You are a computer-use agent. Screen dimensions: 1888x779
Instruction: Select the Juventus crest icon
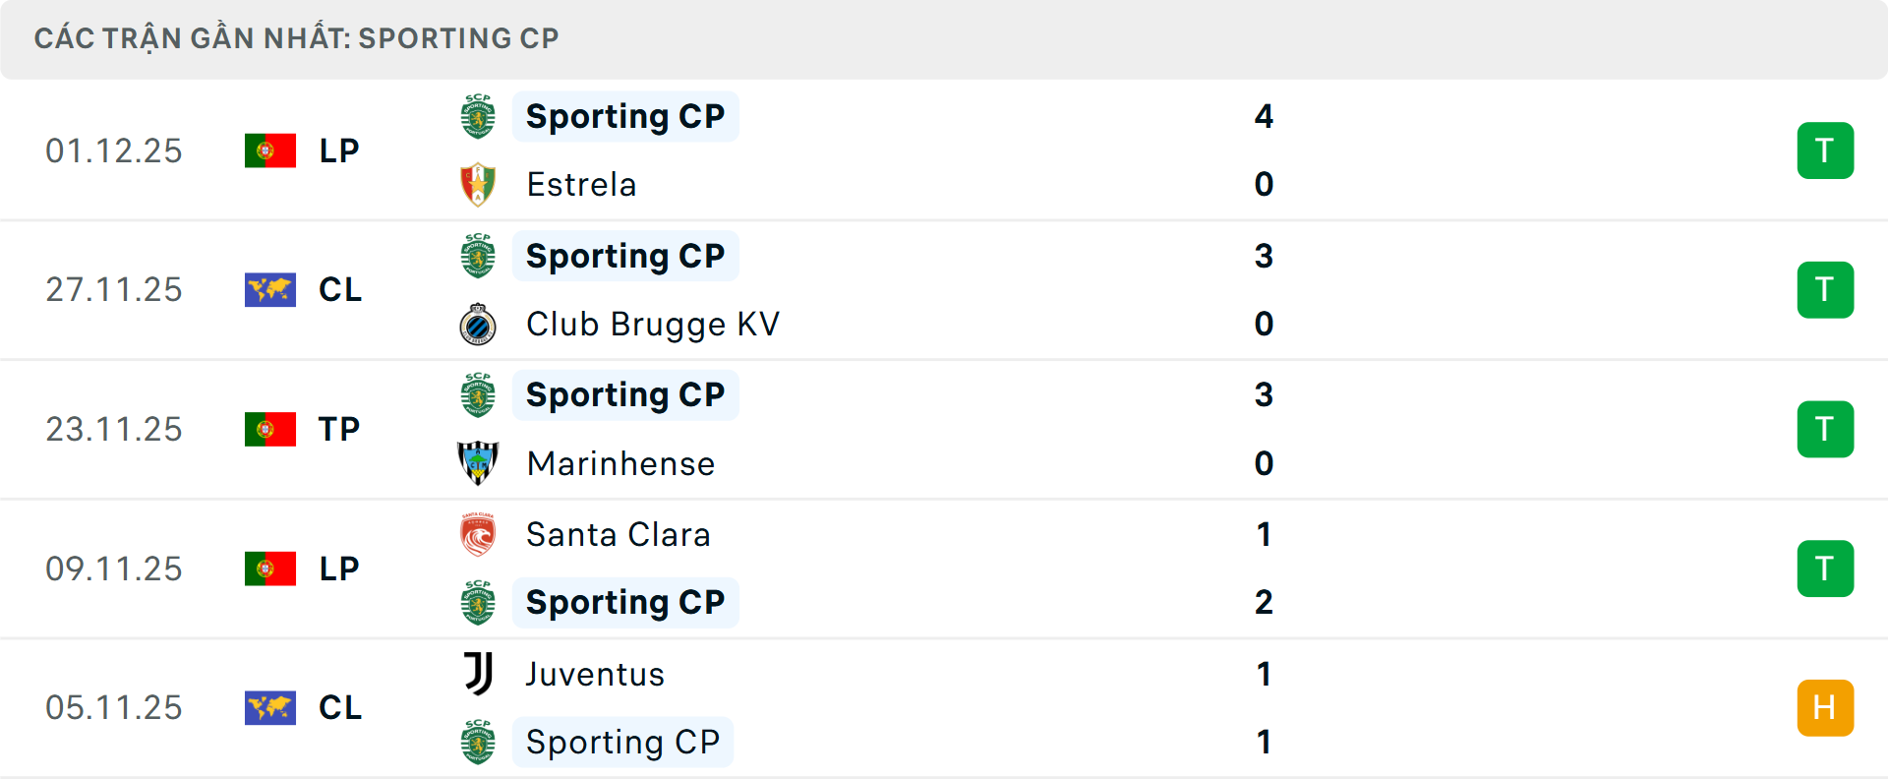point(478,675)
